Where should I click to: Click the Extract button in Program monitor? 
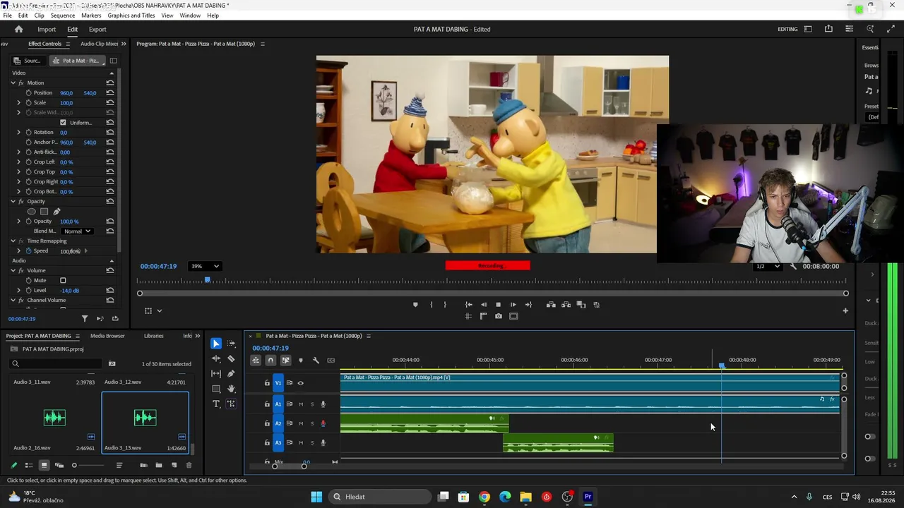tap(566, 305)
